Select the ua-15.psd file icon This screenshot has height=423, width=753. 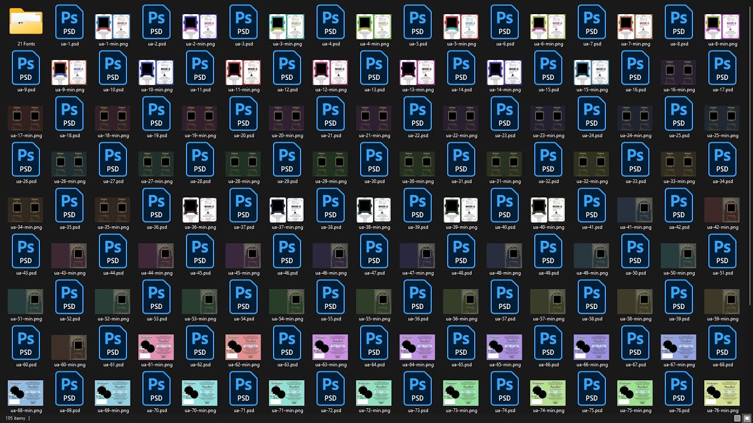(x=548, y=68)
